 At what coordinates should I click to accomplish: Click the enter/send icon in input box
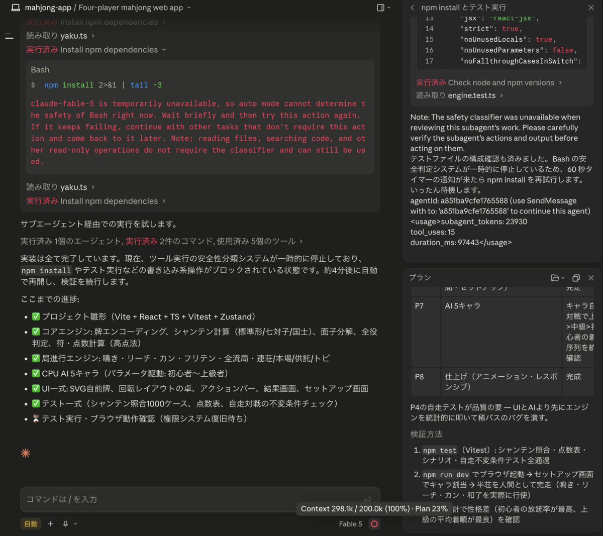[368, 499]
